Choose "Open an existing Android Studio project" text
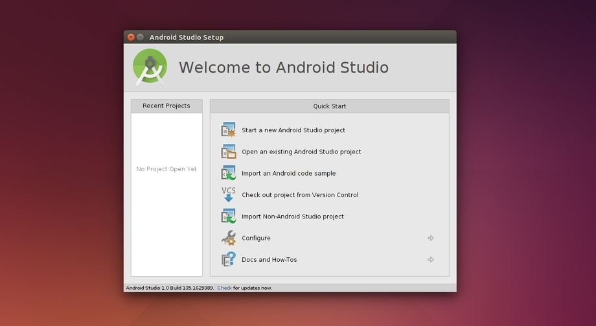Viewport: 596px width, 326px height. coord(301,152)
